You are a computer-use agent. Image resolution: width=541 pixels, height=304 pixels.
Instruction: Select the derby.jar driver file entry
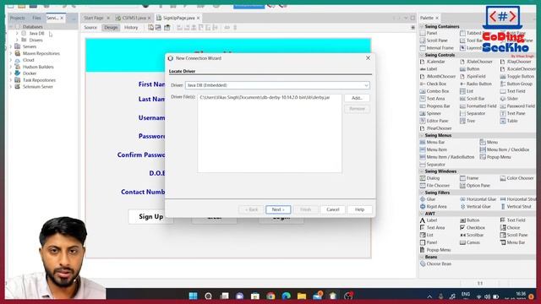(265, 98)
